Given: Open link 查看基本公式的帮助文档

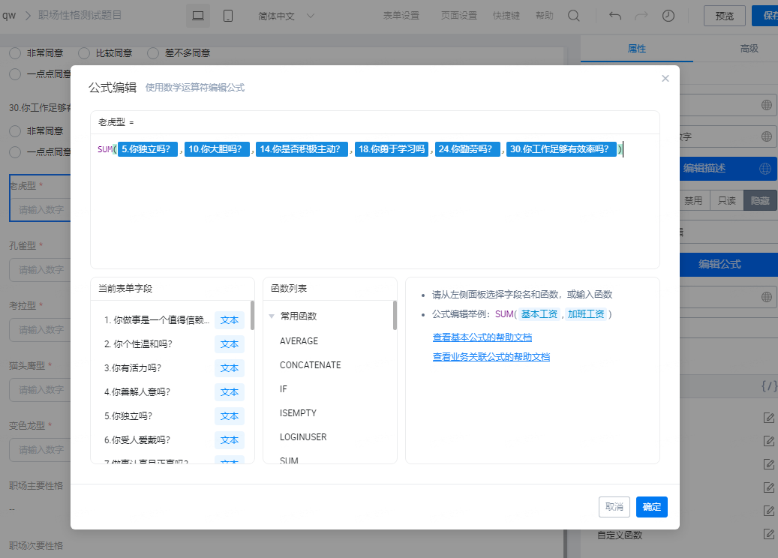Looking at the screenshot, I should (482, 337).
